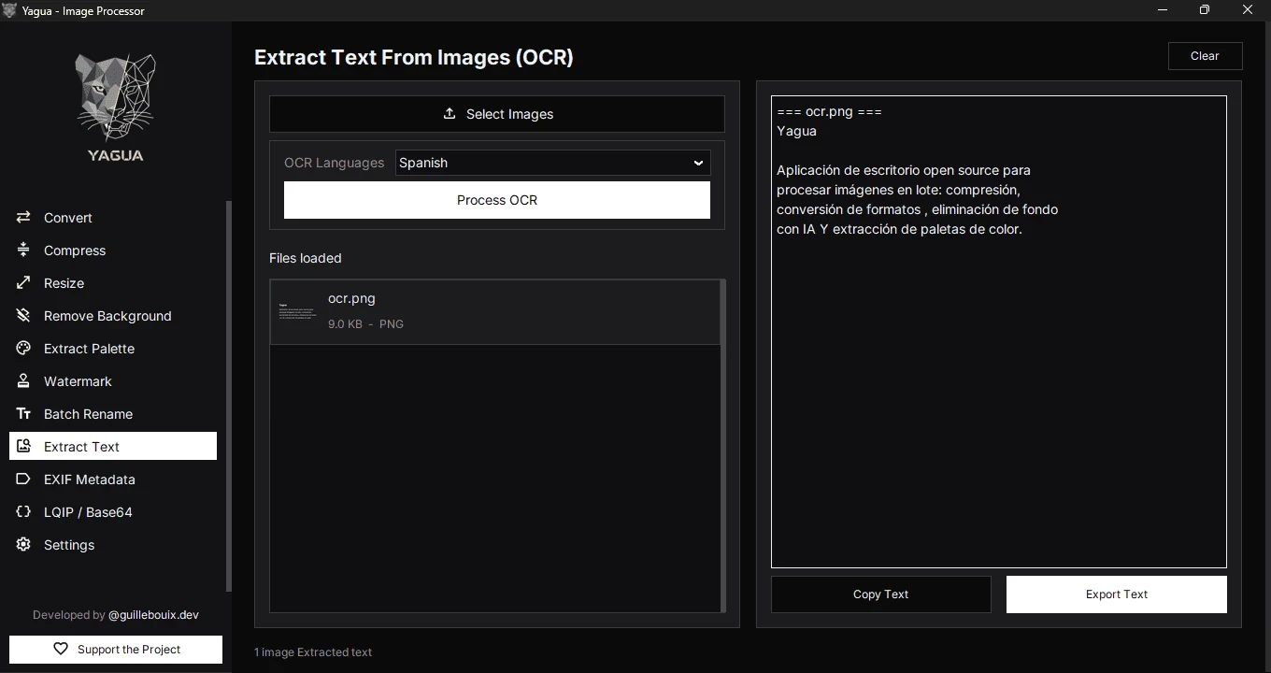This screenshot has width=1271, height=673.
Task: Click the Watermark stamp icon
Action: coord(23,381)
